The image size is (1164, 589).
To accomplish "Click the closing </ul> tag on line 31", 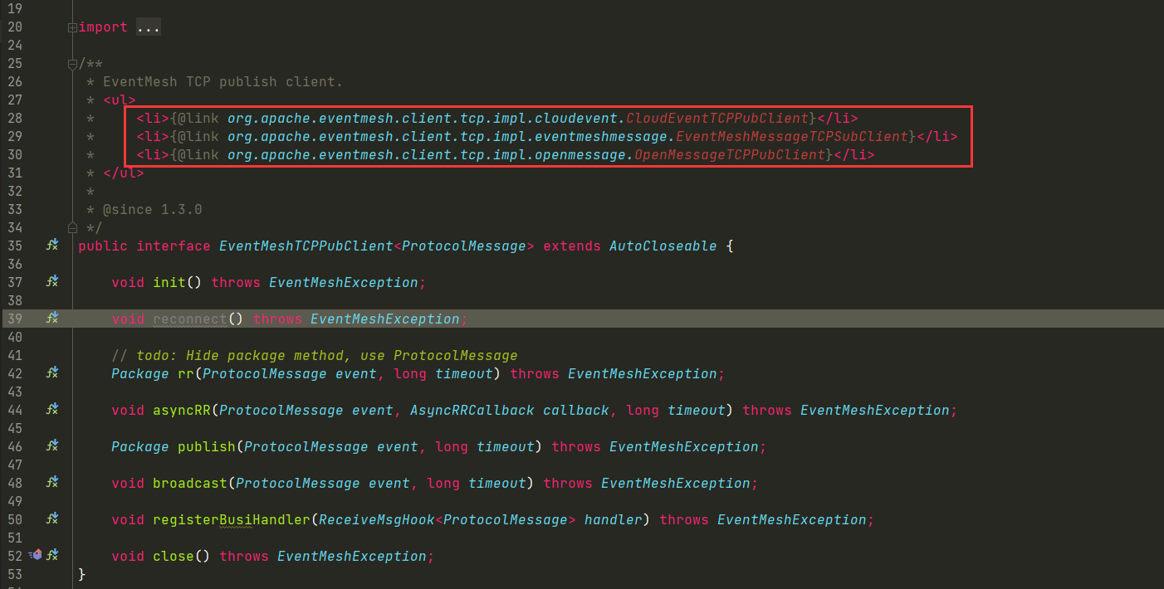I will [124, 173].
